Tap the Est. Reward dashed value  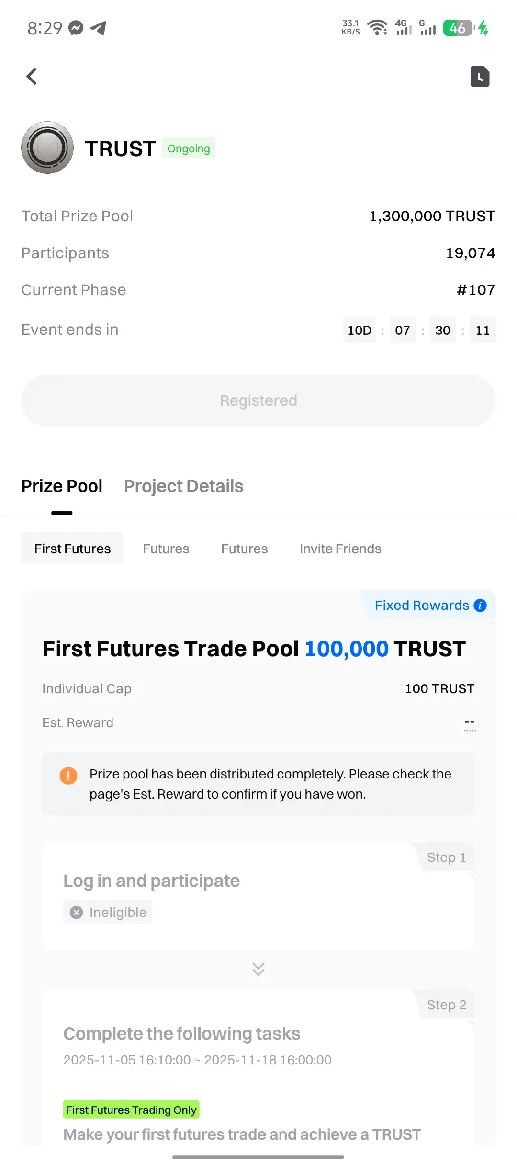[x=470, y=723]
